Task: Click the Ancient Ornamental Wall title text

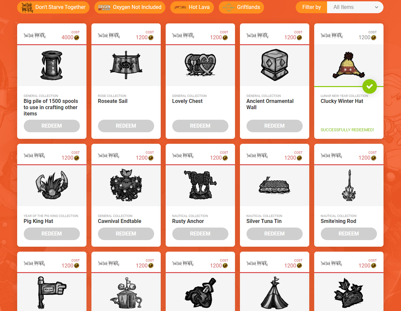Action: click(270, 104)
